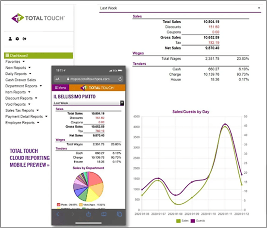The image size is (267, 228).
Task: Click the Charge tender amount 10,139.76 in main panel
Action: pos(211,74)
